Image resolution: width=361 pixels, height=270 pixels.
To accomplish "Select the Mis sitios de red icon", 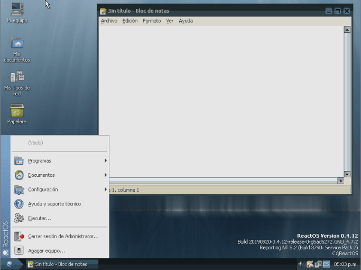I will (x=17, y=84).
